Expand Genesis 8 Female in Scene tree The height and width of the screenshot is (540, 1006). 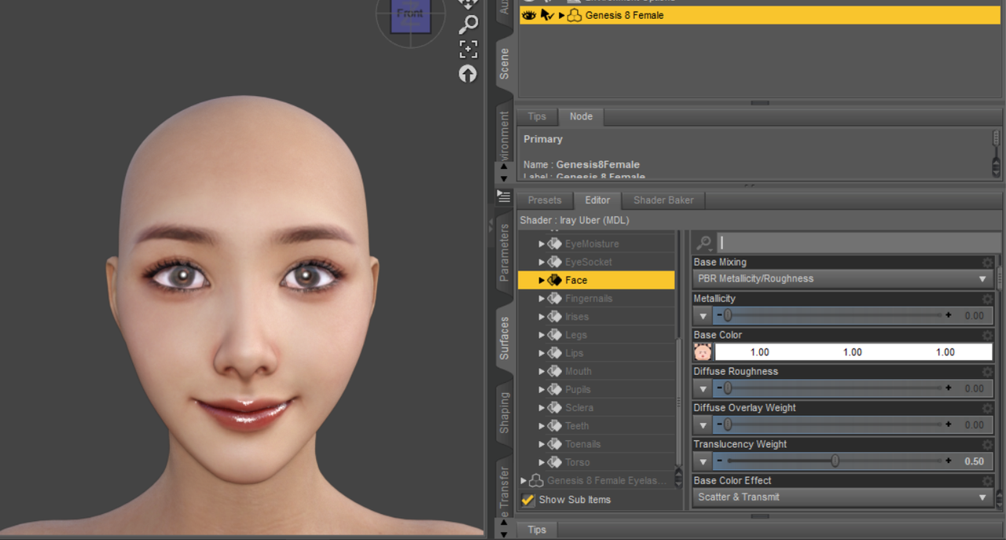click(x=561, y=15)
